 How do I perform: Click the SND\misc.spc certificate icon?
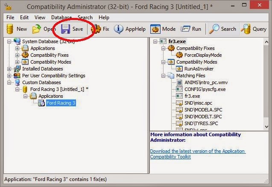click(x=179, y=103)
